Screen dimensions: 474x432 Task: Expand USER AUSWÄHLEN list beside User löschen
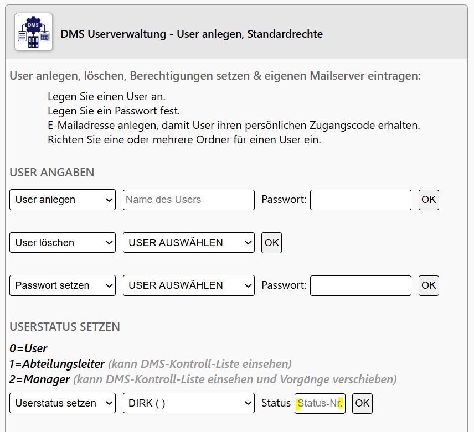tap(188, 242)
